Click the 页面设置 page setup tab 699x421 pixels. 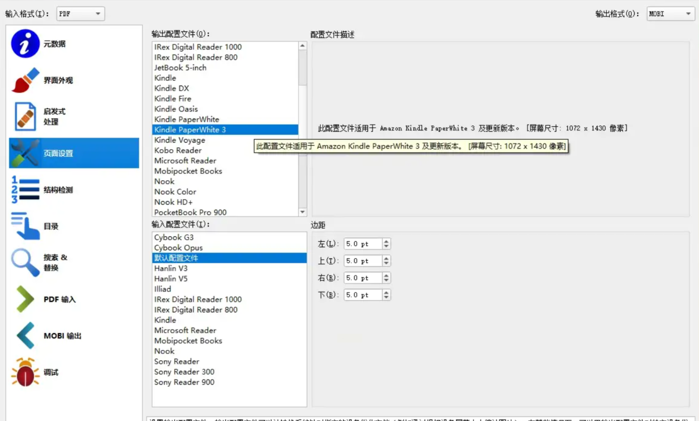[x=74, y=153]
